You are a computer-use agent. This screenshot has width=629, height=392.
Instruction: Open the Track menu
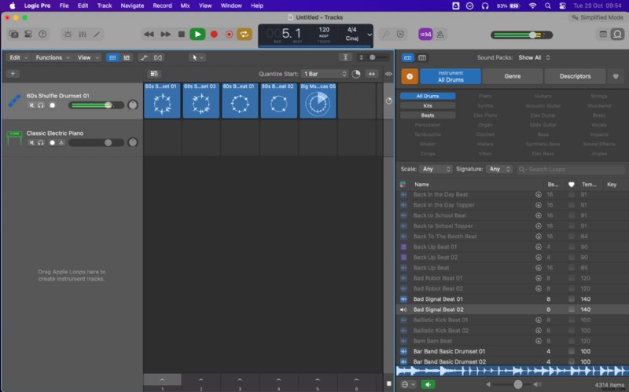point(105,5)
